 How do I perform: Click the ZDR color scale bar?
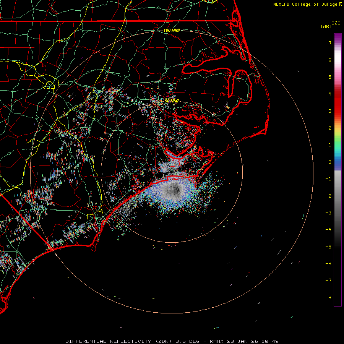click(x=338, y=170)
